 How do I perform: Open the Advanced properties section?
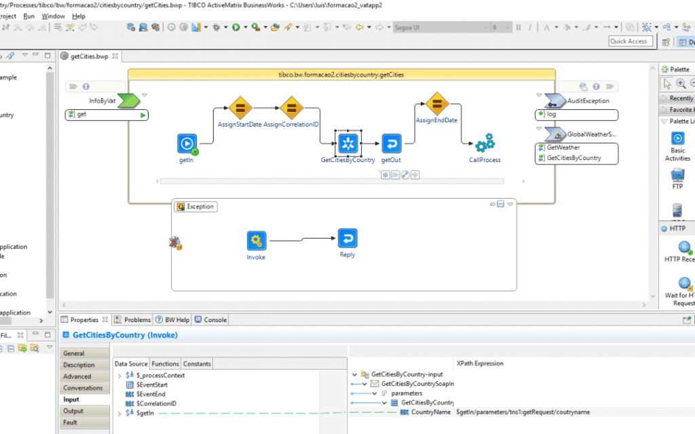85,376
